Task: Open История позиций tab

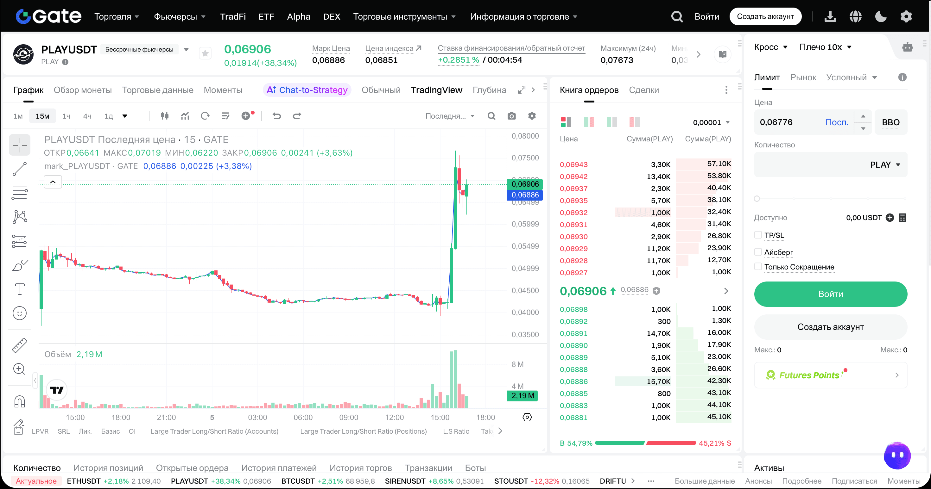Action: click(x=108, y=468)
